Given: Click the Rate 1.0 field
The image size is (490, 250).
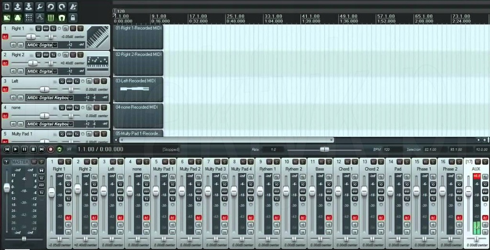Looking at the screenshot, I should tap(273, 150).
